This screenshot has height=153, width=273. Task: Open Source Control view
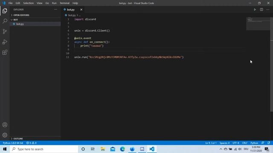coord(5,31)
